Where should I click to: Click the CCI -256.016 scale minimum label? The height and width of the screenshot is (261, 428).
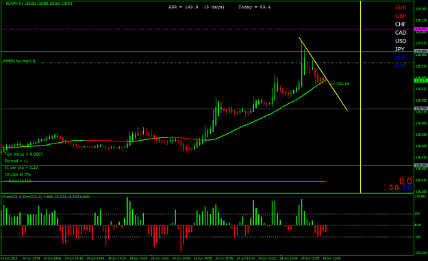pos(420,253)
